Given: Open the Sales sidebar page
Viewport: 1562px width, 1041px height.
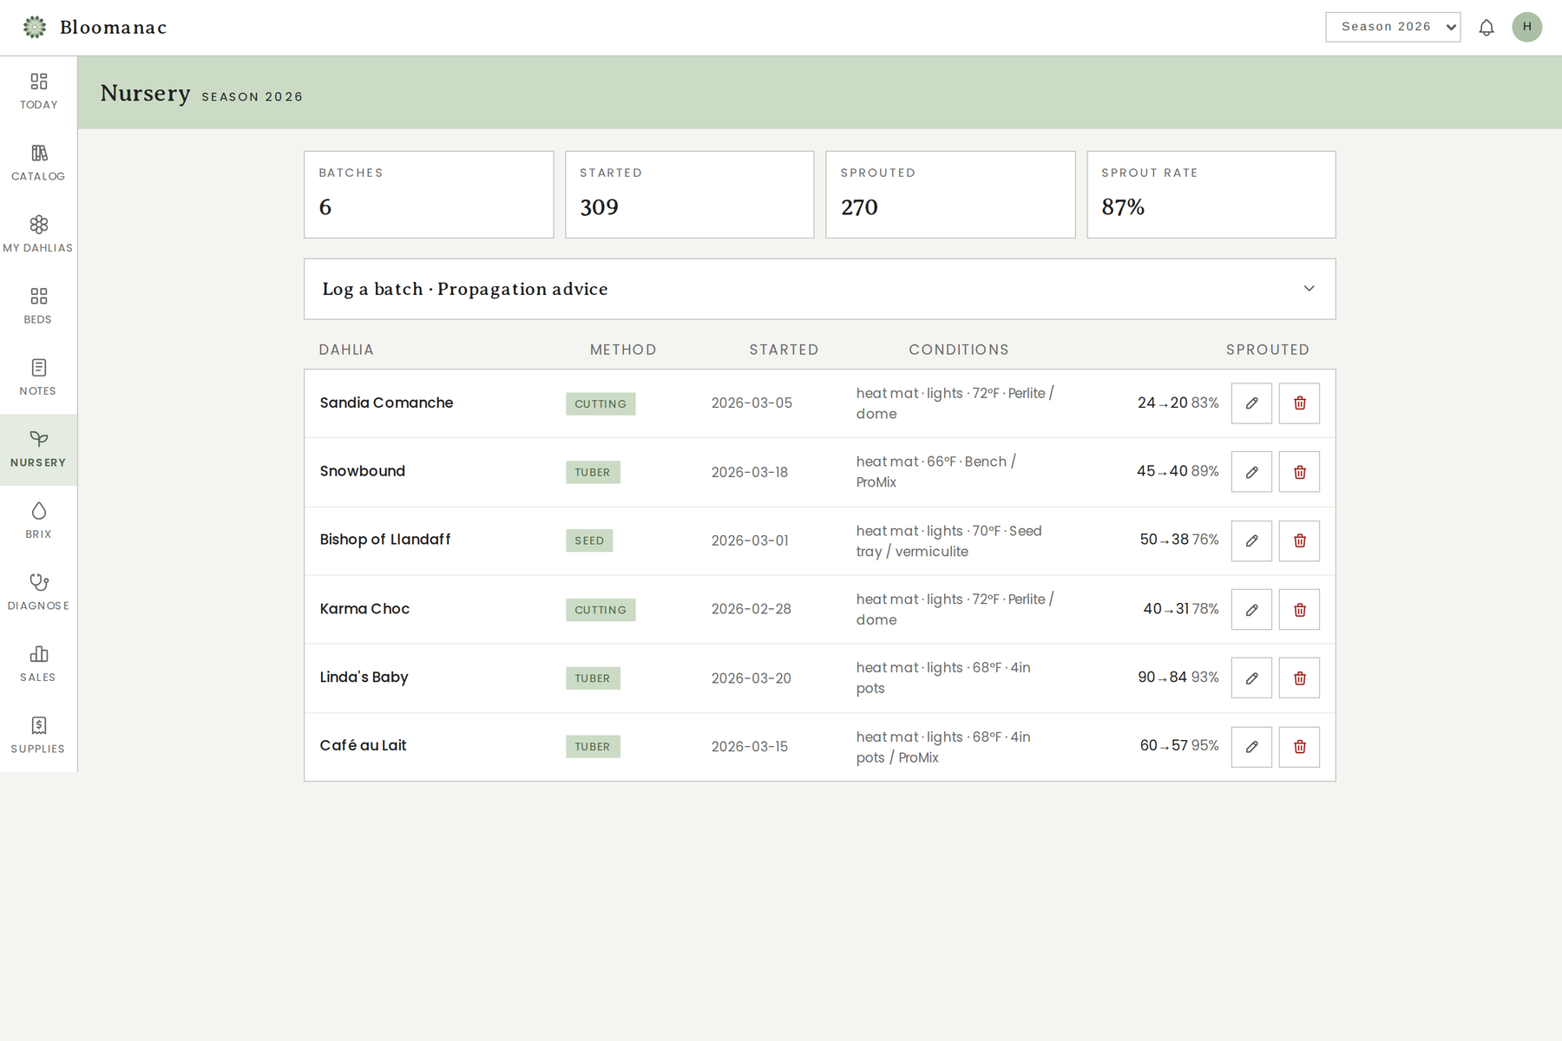Looking at the screenshot, I should pos(38,665).
